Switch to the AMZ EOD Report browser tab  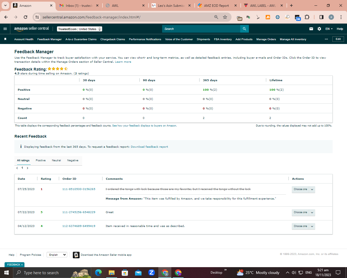click(217, 5)
